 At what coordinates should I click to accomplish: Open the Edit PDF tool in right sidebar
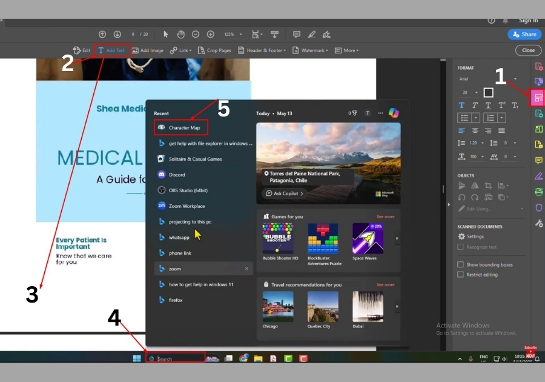[x=538, y=98]
